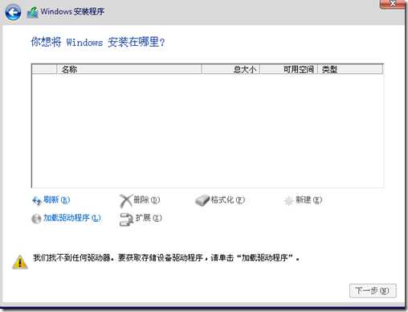Viewport: 408px width, 312px height.
Task: Click the 格式化 (F) link
Action: (x=228, y=199)
